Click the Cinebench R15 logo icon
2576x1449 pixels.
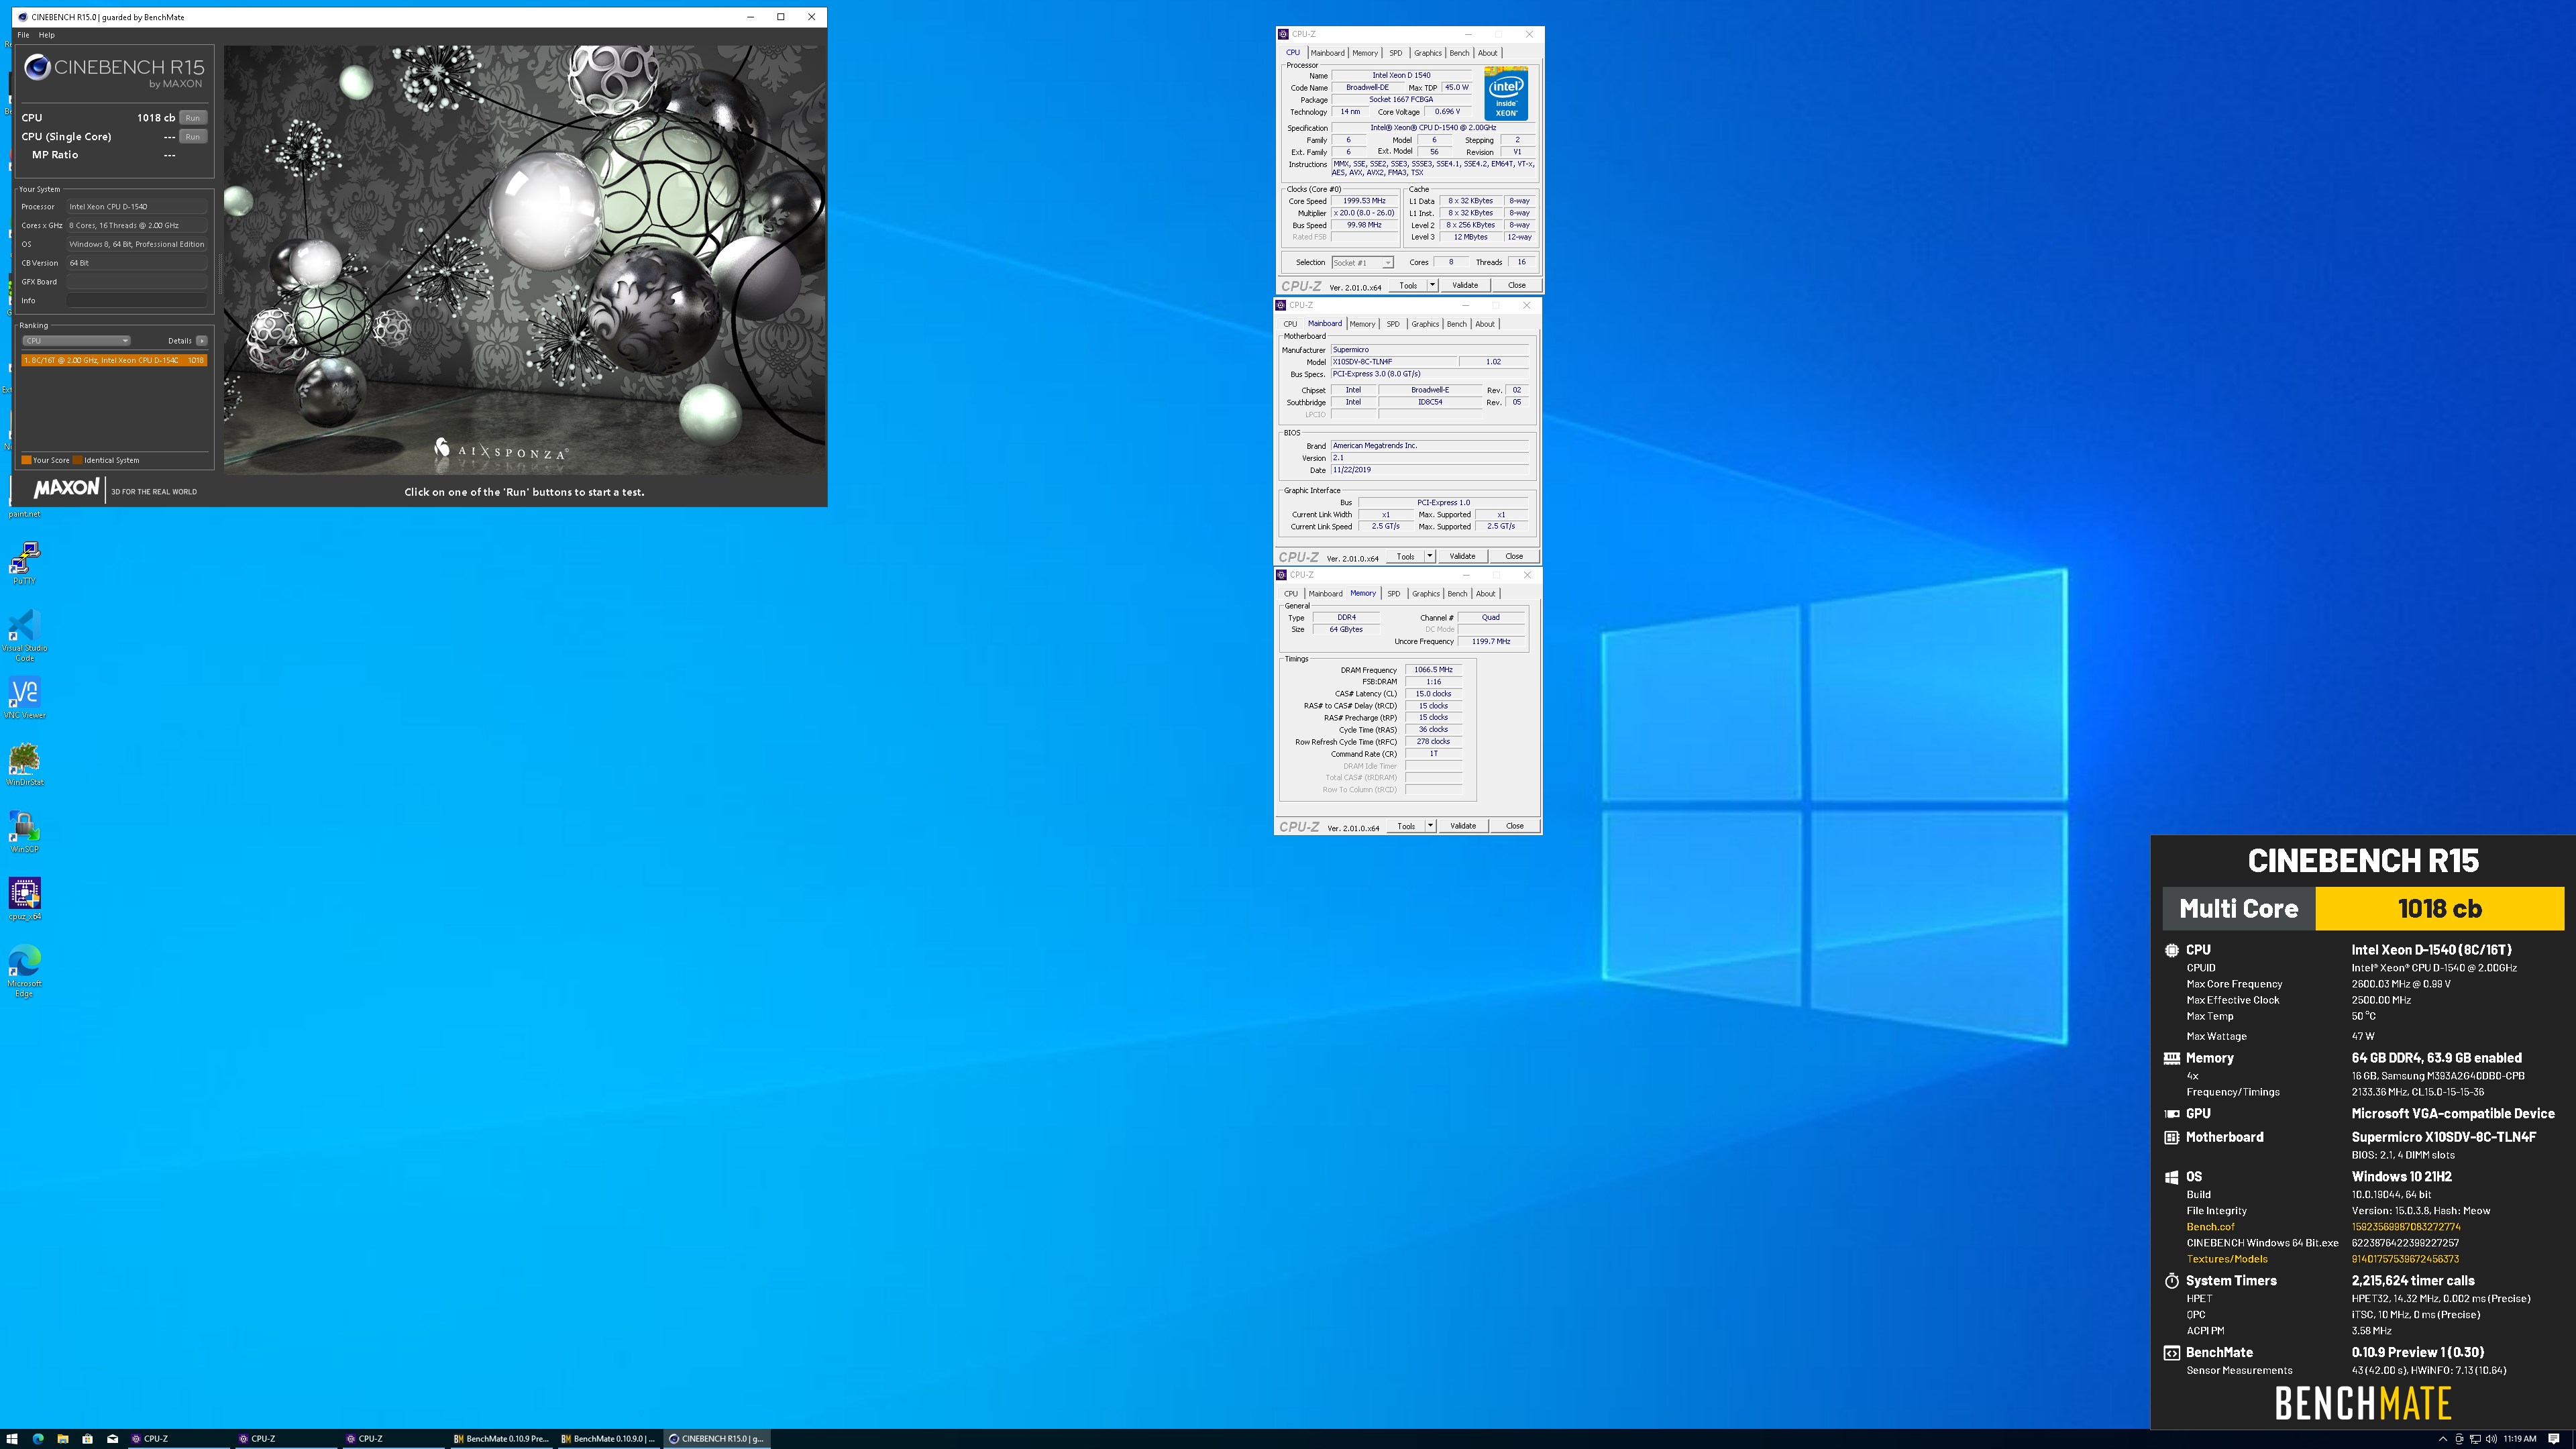click(x=37, y=67)
